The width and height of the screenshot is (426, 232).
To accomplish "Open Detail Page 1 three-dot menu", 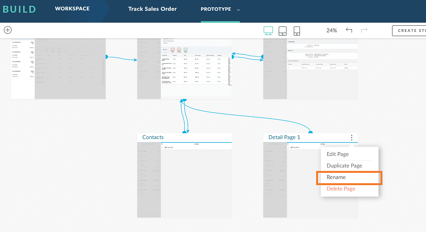I will [351, 138].
